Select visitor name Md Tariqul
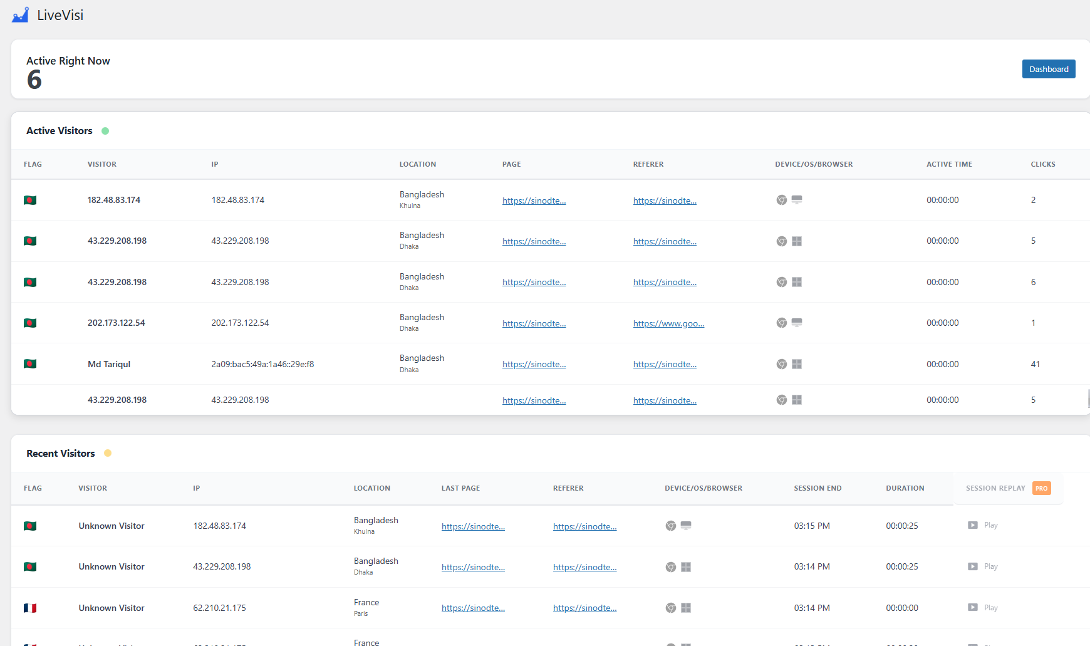 click(109, 364)
